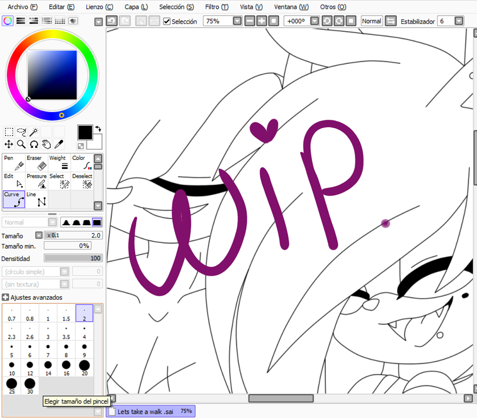
Task: Click the horizontal canvas scrollbar thumb
Action: (281, 398)
